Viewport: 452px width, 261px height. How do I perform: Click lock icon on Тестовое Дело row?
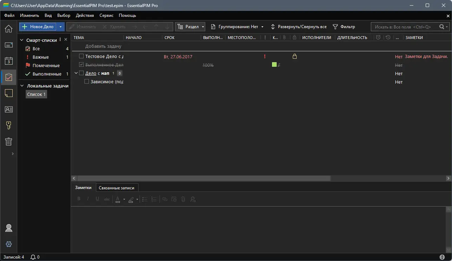pyautogui.click(x=295, y=56)
